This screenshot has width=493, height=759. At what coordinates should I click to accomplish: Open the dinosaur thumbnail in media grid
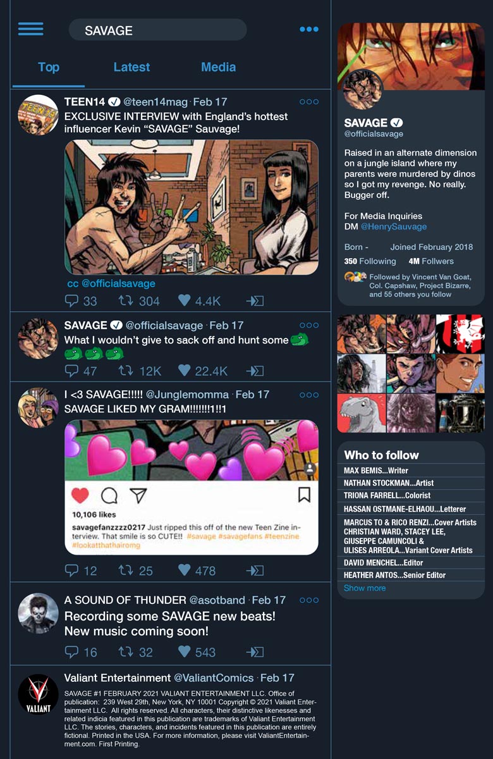click(361, 413)
